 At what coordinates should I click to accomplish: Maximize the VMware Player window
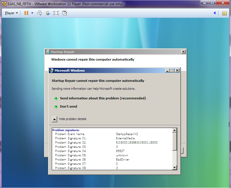pyautogui.click(x=212, y=3)
